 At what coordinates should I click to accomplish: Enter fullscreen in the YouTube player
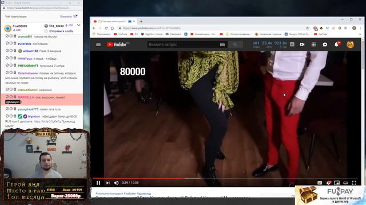point(354,183)
